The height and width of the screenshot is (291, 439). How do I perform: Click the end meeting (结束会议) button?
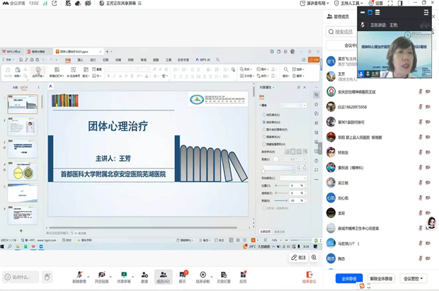click(309, 277)
